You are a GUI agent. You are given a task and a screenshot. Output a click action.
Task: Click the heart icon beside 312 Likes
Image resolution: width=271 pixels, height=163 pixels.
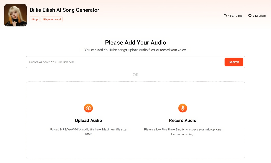[250, 16]
